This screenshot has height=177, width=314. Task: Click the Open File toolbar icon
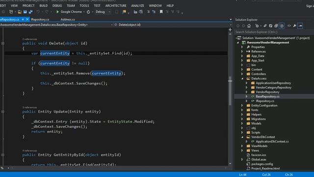[20, 12]
